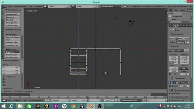194x109 pixels.
Task: Open Internet Explorer from the taskbar
Action: (x=12, y=106)
